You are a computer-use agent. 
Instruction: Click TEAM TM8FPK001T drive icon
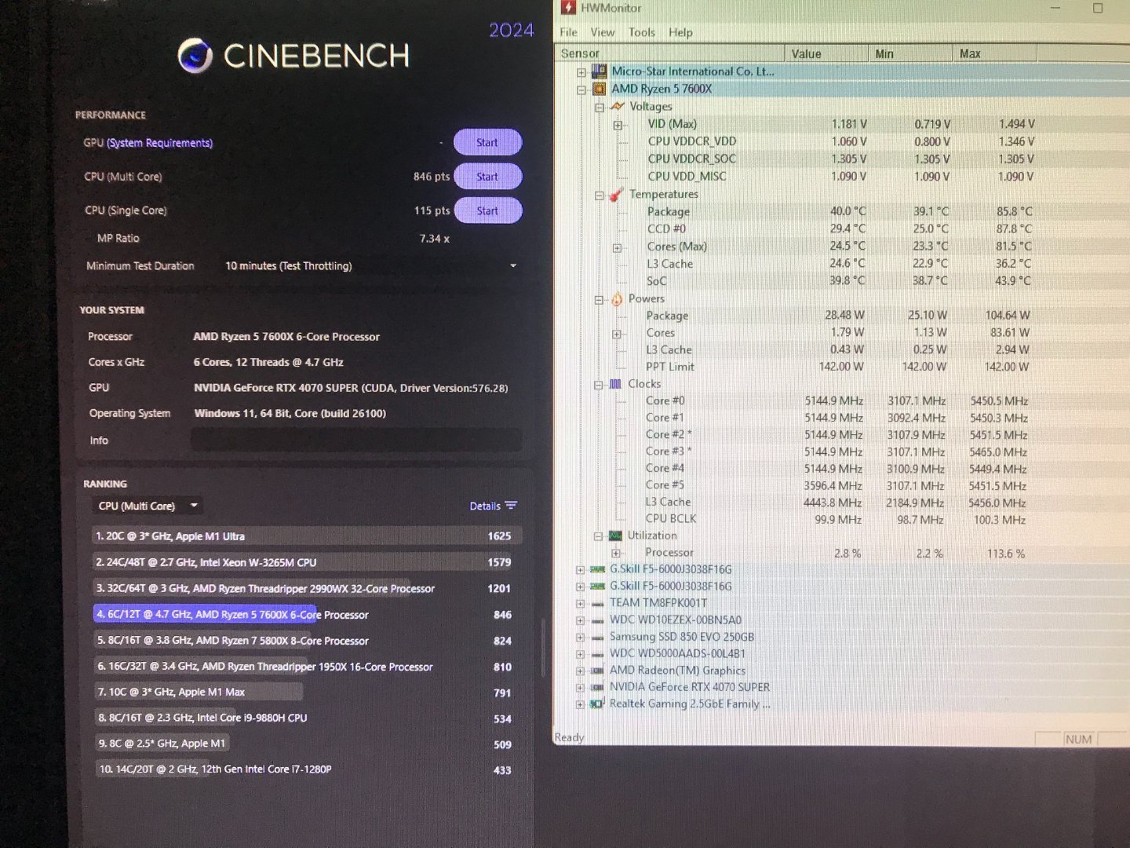(x=598, y=603)
